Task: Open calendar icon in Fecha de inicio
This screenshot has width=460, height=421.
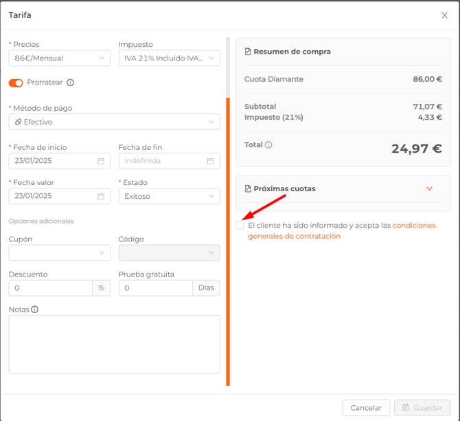Action: coord(101,161)
